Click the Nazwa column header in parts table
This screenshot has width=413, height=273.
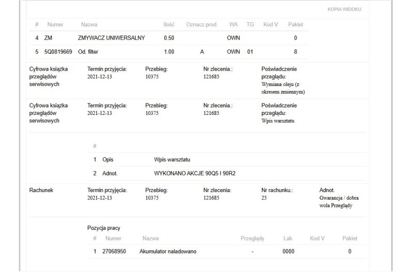(x=89, y=24)
